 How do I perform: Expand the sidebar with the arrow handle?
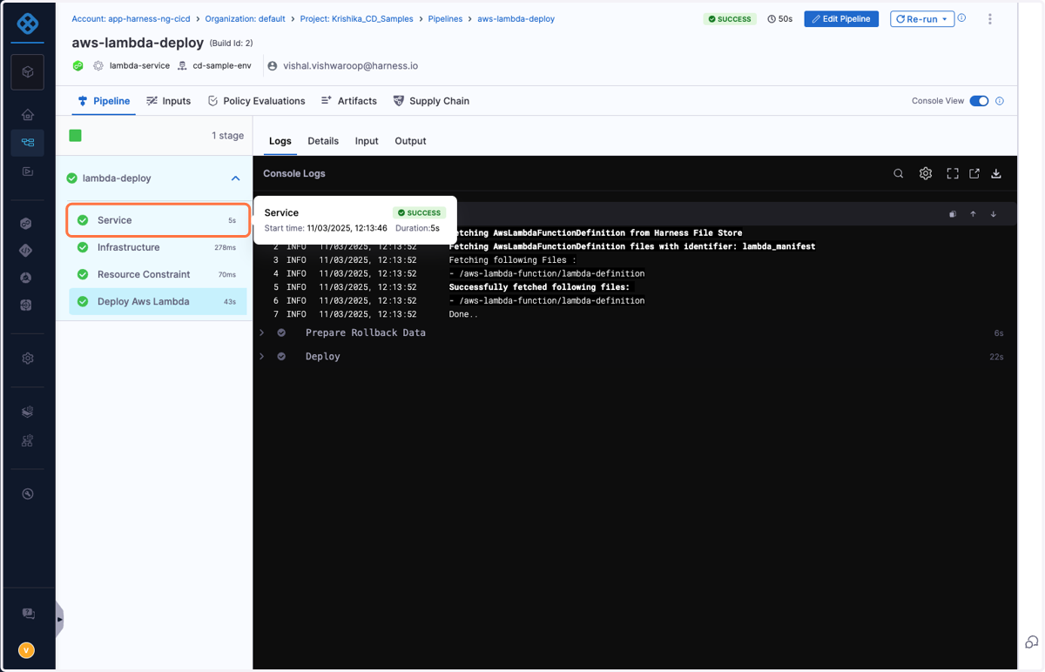pos(59,620)
